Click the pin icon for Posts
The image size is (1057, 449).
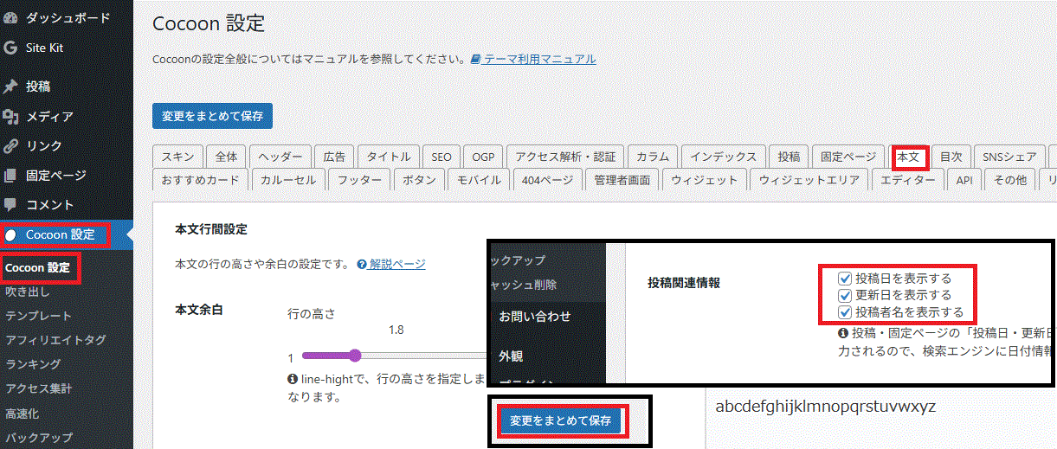tap(10, 87)
